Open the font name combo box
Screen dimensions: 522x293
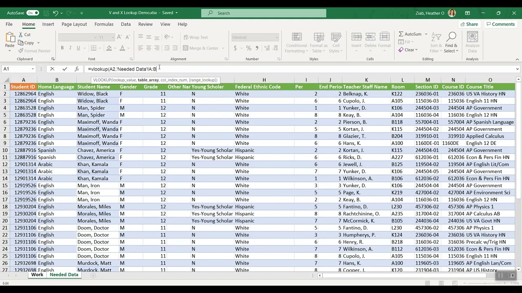[77, 37]
